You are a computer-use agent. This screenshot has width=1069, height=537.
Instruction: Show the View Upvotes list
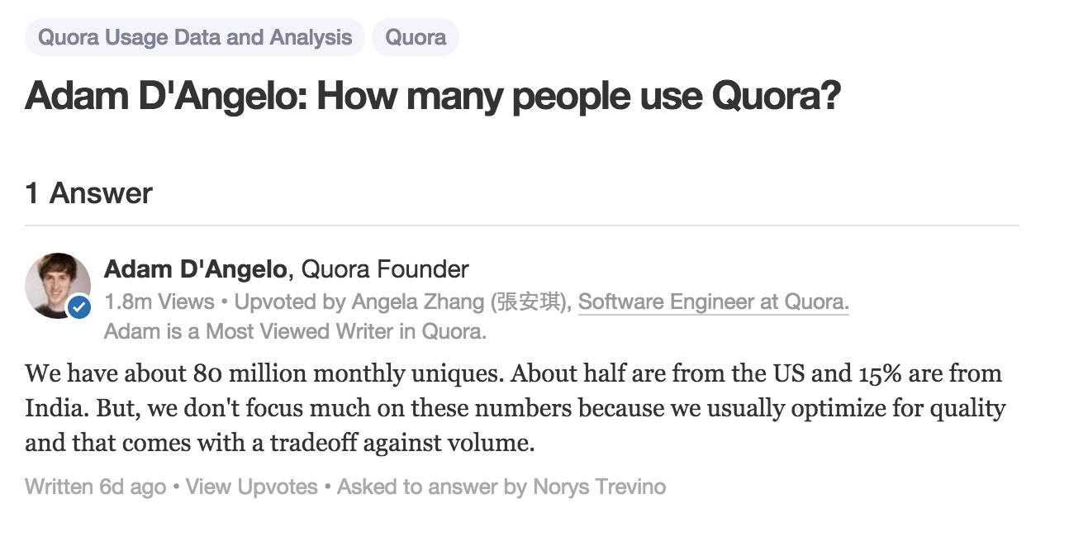tap(252, 487)
